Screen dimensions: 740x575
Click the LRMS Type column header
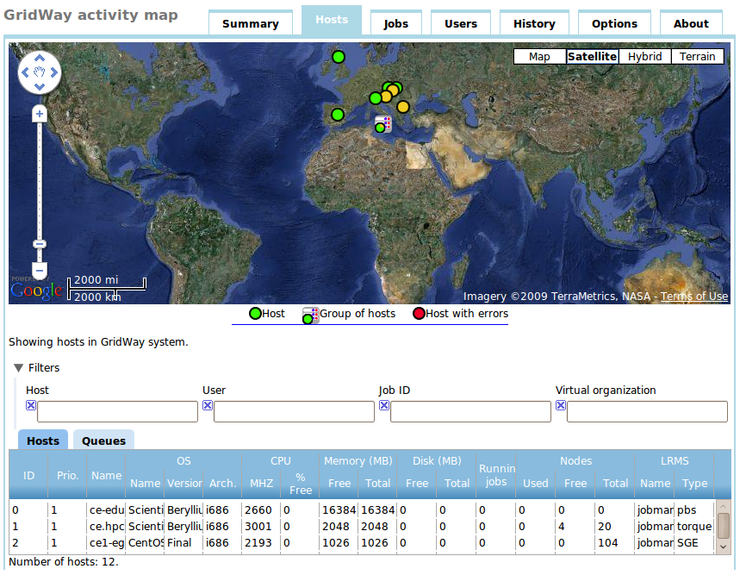694,484
